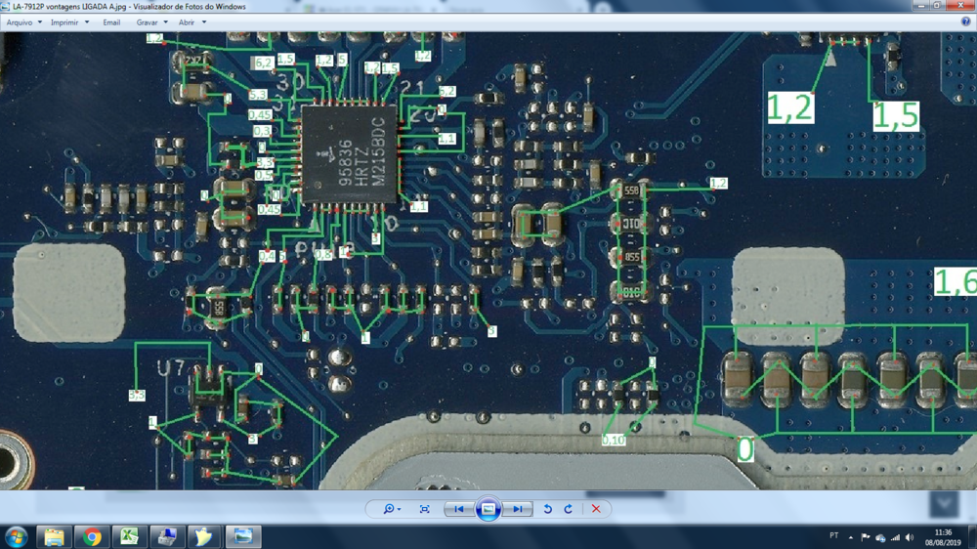Open Windows Explorer from the taskbar

tap(54, 537)
